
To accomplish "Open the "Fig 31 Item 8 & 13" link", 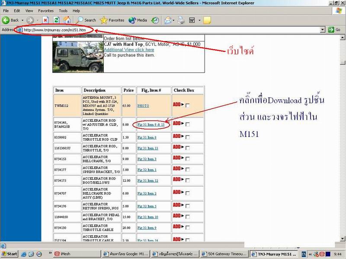I will (x=151, y=125).
